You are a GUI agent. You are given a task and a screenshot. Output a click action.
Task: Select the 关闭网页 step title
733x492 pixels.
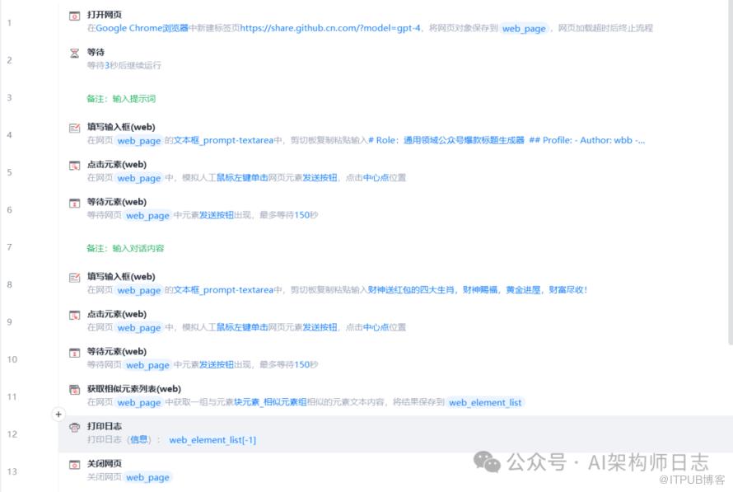pos(105,464)
